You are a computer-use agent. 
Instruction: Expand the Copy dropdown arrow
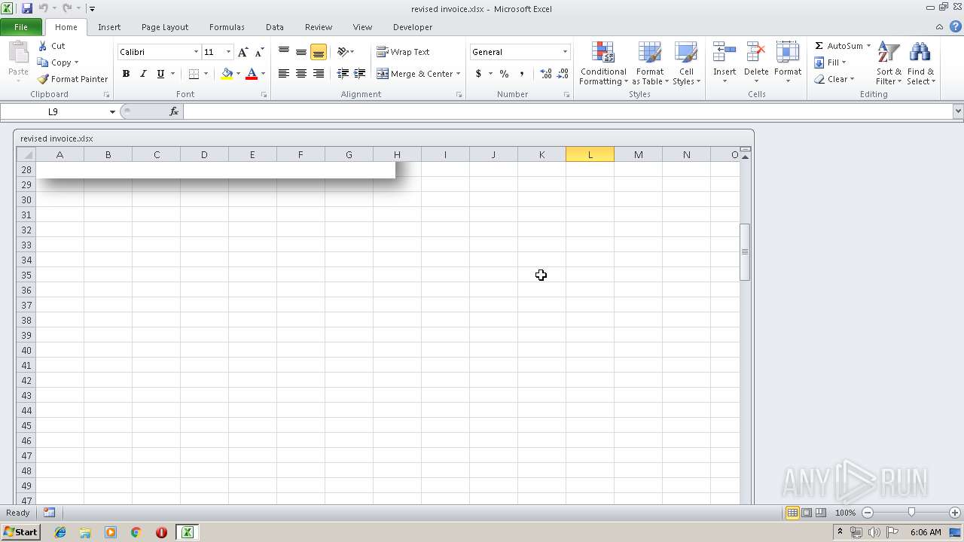tap(76, 62)
